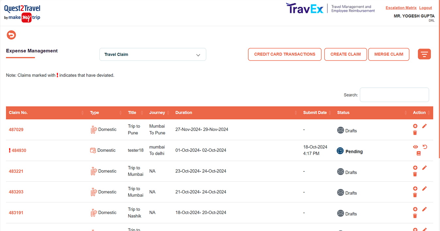Open the Travel Claim dropdown
This screenshot has width=440, height=231.
pos(153,54)
